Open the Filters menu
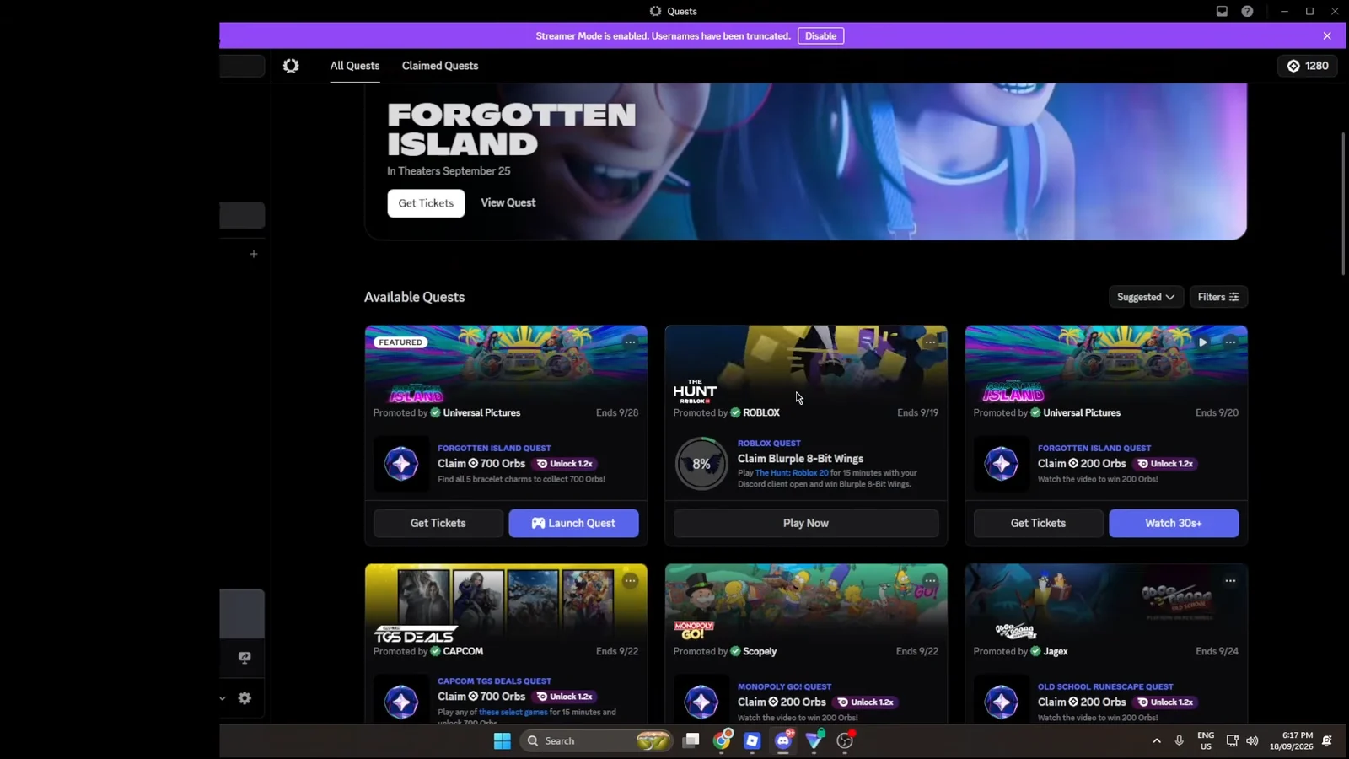Screen dimensions: 1349x759 click(1218, 297)
